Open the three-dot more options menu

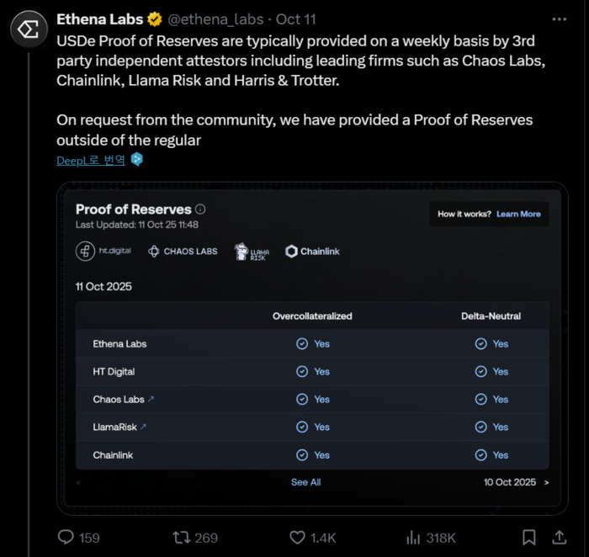[559, 19]
